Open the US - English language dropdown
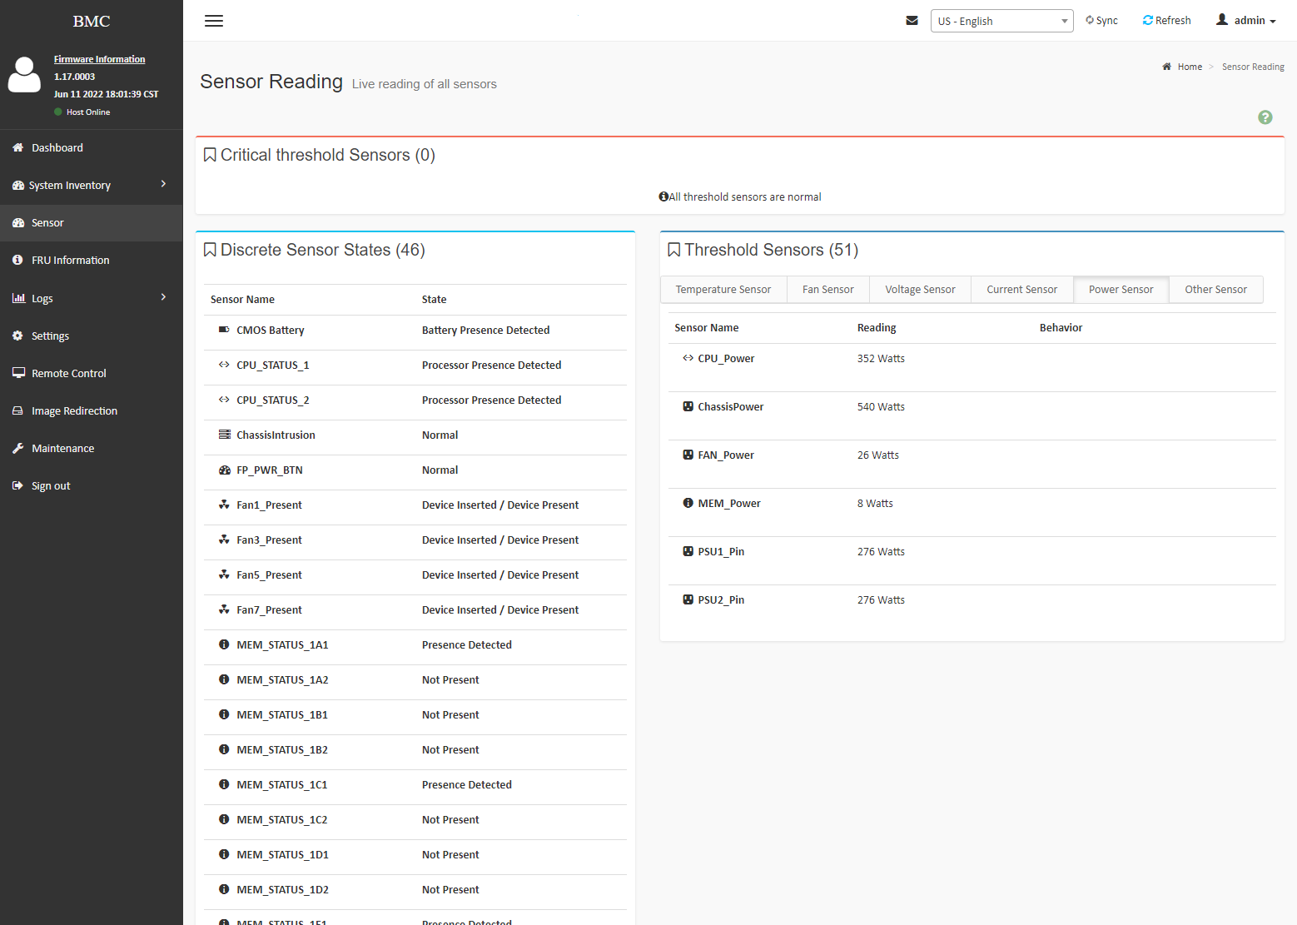 click(1001, 21)
